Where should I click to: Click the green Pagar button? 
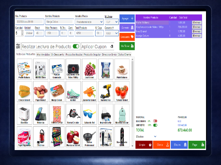tap(197, 145)
